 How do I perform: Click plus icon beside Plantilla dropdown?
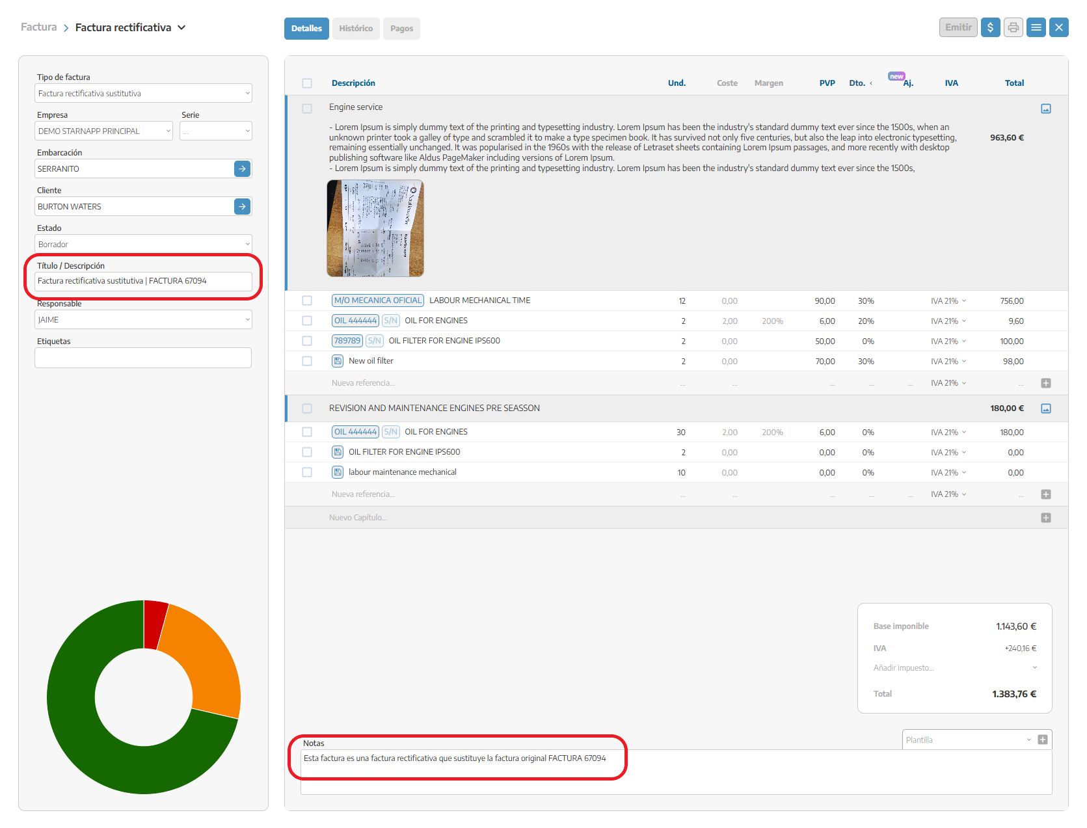pos(1043,740)
